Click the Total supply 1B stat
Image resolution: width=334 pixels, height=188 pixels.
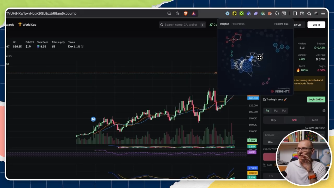[58, 44]
